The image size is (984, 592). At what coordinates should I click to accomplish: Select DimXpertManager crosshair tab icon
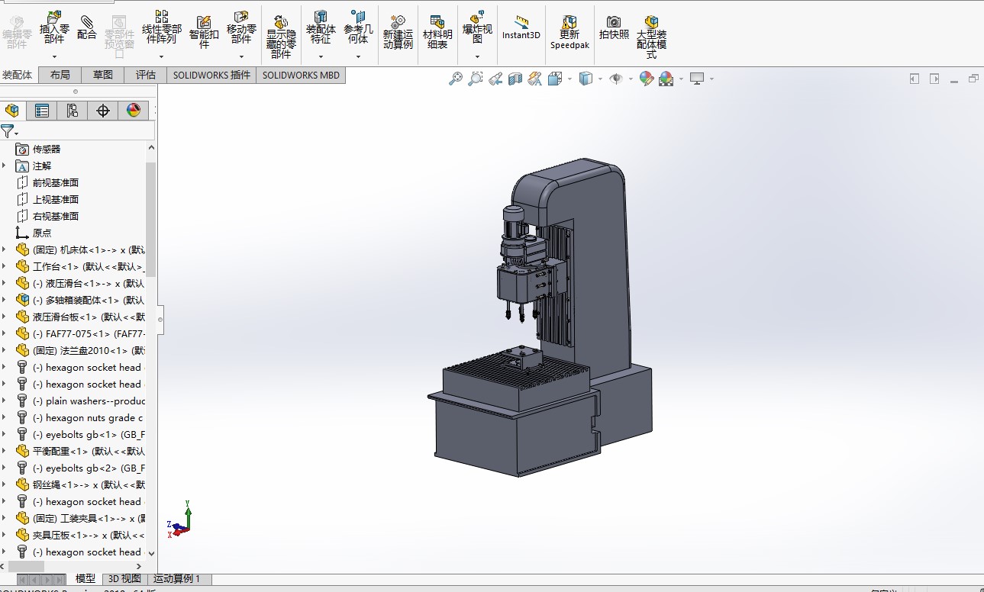(103, 111)
